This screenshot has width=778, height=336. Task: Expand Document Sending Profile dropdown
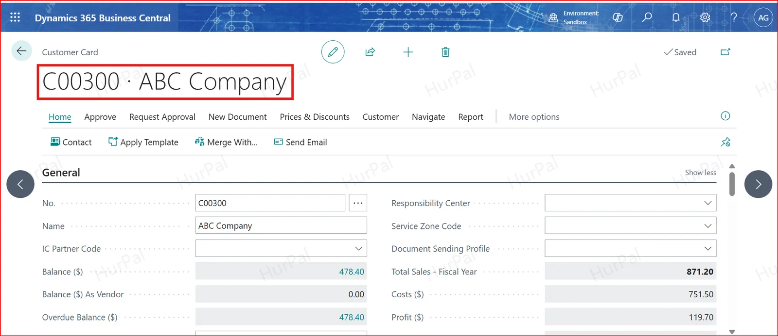pos(708,249)
